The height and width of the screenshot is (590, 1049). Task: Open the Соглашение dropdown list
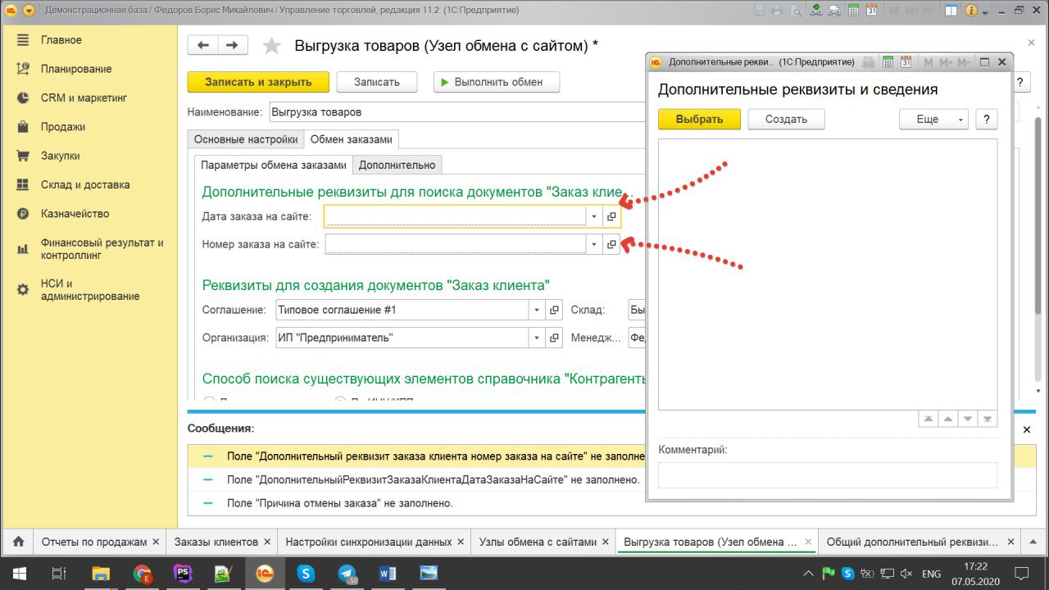pos(537,311)
